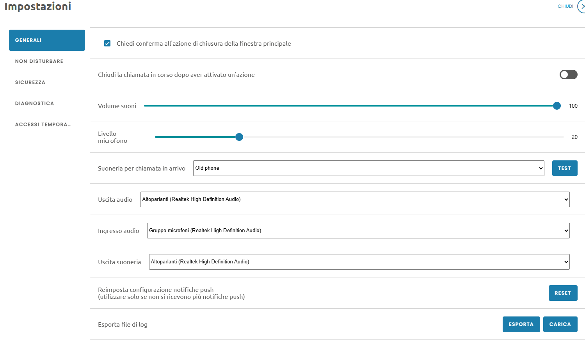Open the Sicurezza settings section

tap(47, 82)
